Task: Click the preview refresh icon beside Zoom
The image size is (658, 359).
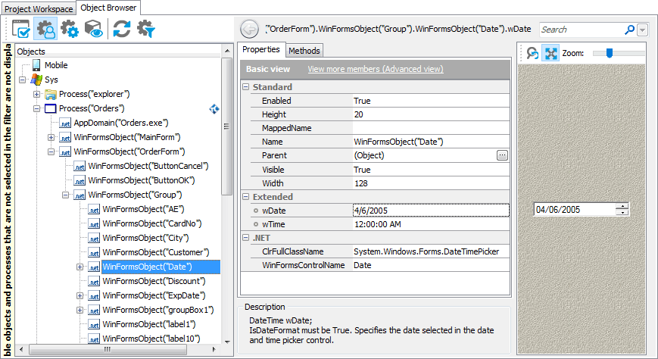Action: [532, 54]
